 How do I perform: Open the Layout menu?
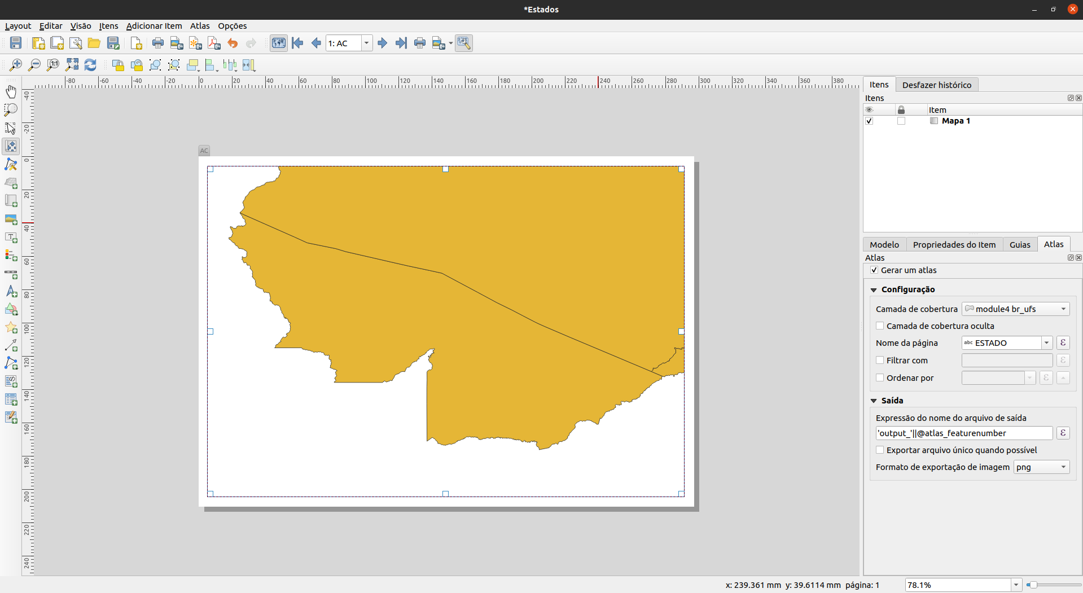click(x=18, y=26)
